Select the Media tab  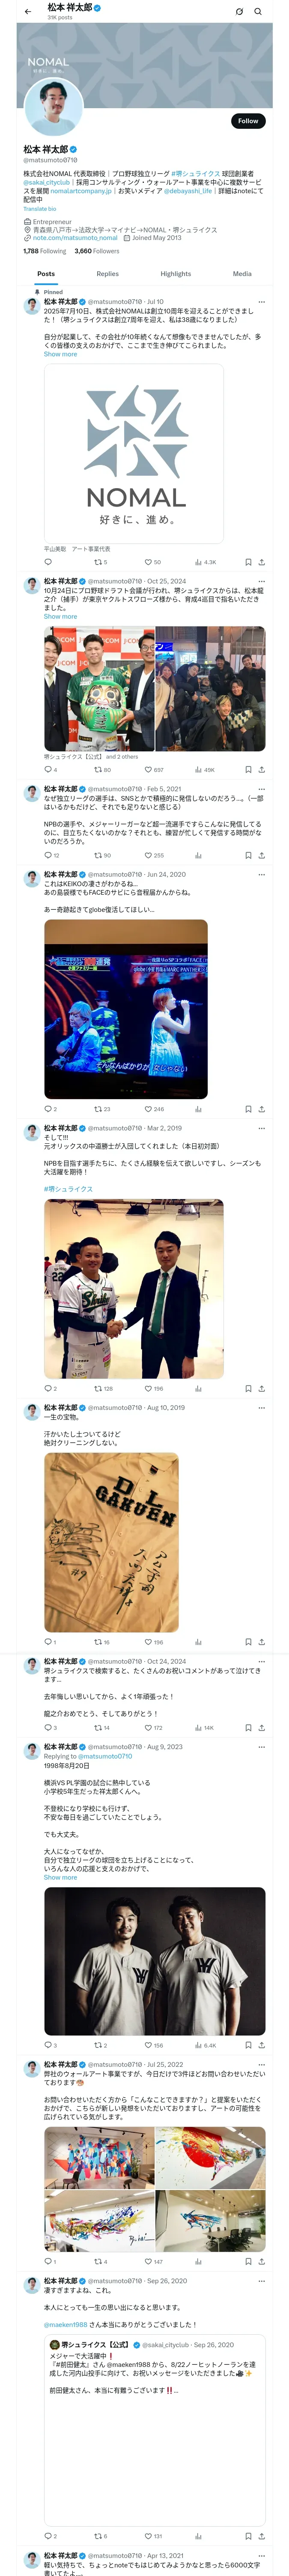(242, 274)
